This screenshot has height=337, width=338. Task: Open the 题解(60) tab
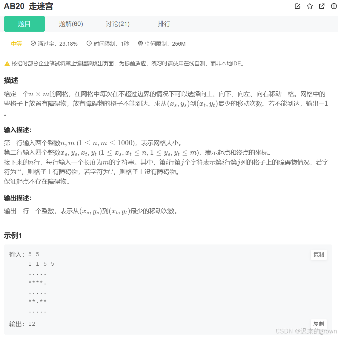(x=71, y=24)
